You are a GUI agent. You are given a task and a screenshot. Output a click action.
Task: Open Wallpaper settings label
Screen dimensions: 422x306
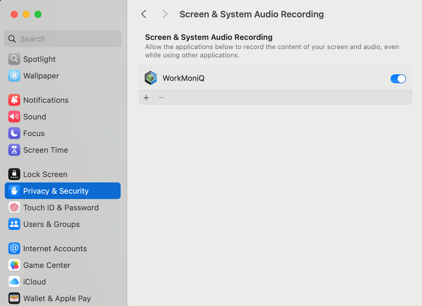click(x=41, y=76)
